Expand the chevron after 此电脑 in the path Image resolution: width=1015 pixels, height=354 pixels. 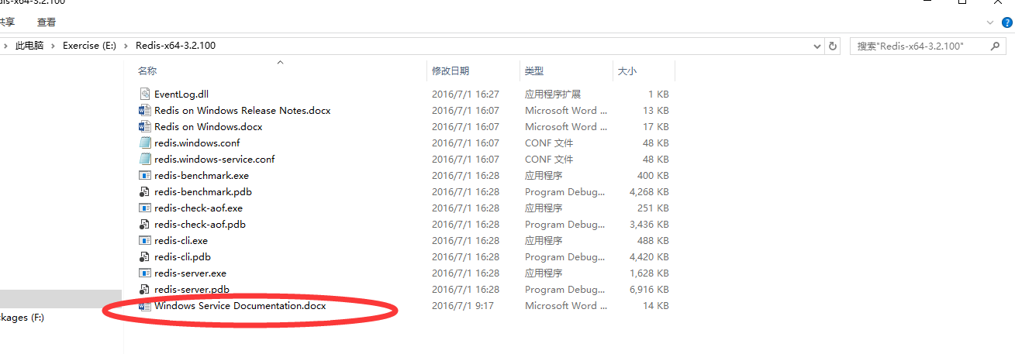tap(54, 46)
